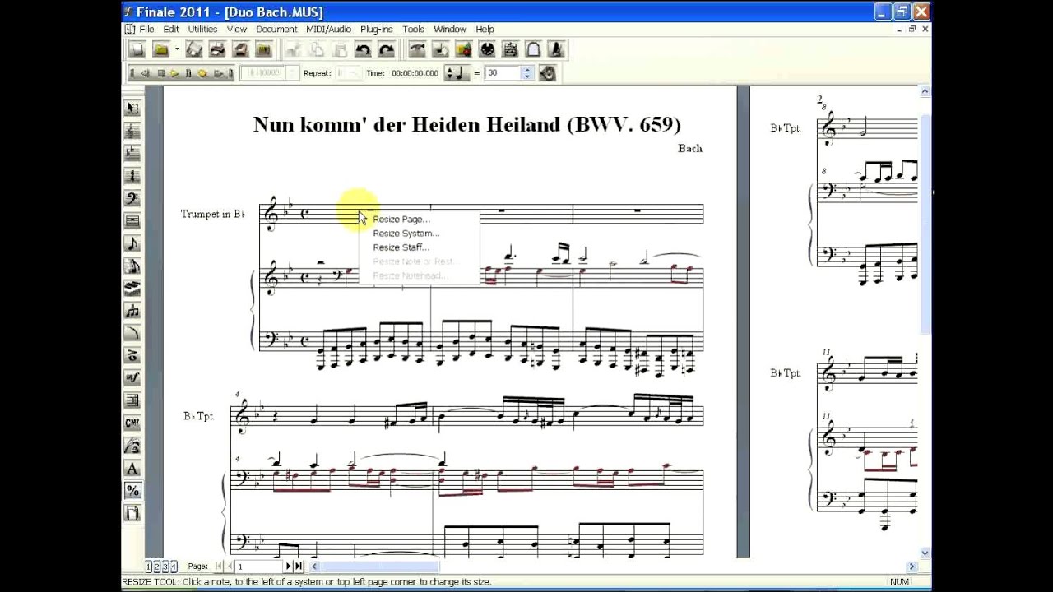
Task: Switch to layer 1 button
Action: (150, 567)
